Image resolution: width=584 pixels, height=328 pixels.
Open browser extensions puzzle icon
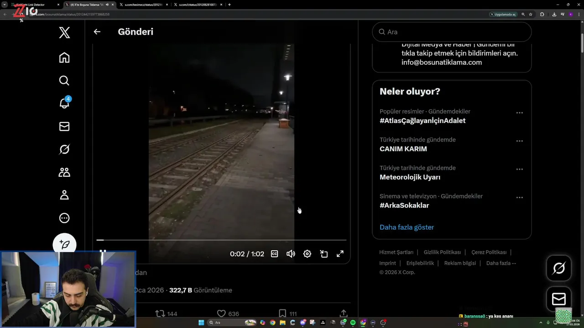pos(542,14)
